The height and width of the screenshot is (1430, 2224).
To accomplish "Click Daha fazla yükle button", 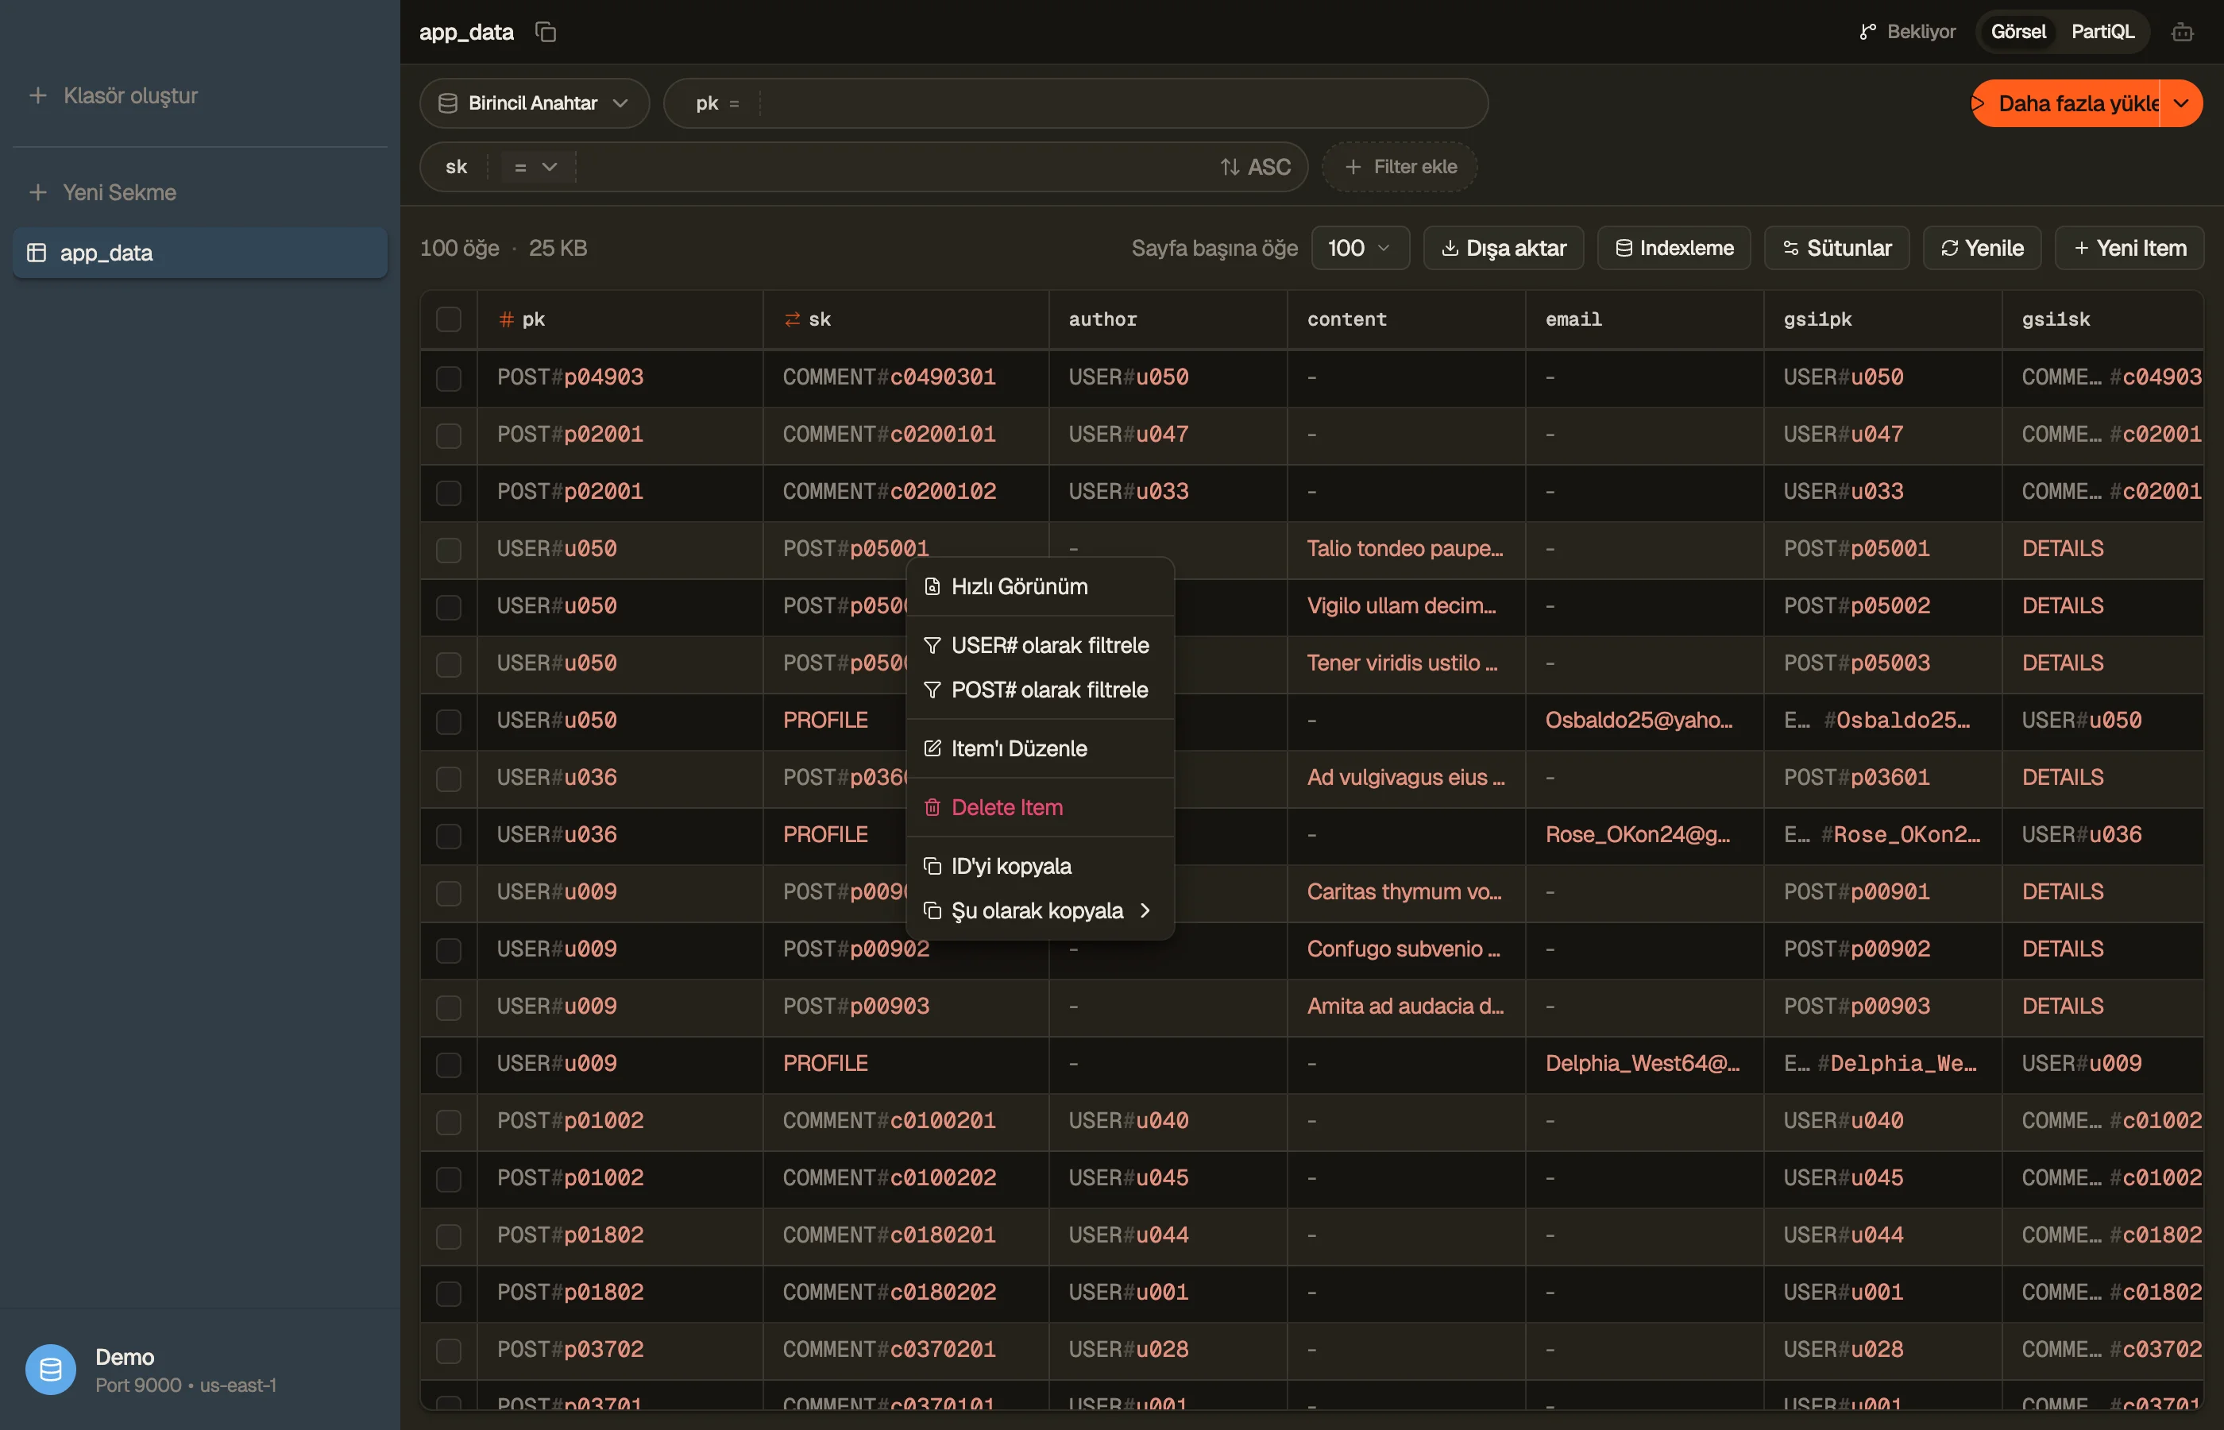I will [x=2066, y=103].
